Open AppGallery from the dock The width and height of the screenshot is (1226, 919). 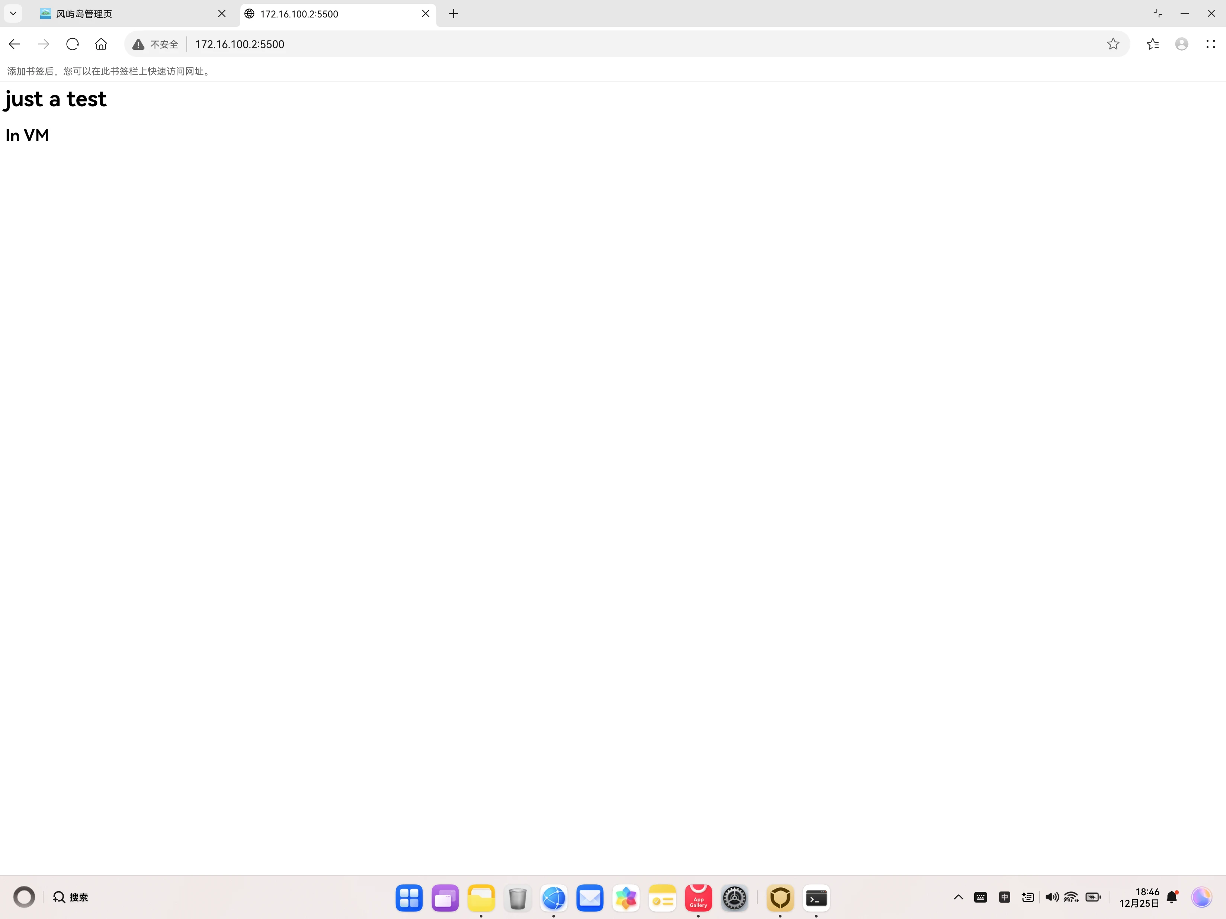[x=698, y=898]
